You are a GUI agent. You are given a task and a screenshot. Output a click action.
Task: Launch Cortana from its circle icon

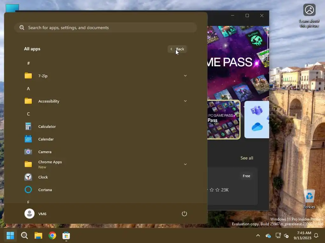click(28, 190)
